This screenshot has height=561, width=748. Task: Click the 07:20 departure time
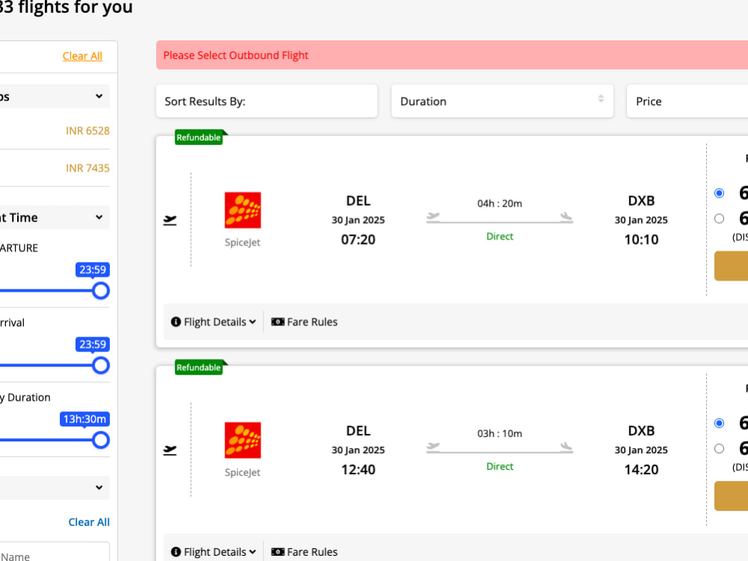[358, 239]
